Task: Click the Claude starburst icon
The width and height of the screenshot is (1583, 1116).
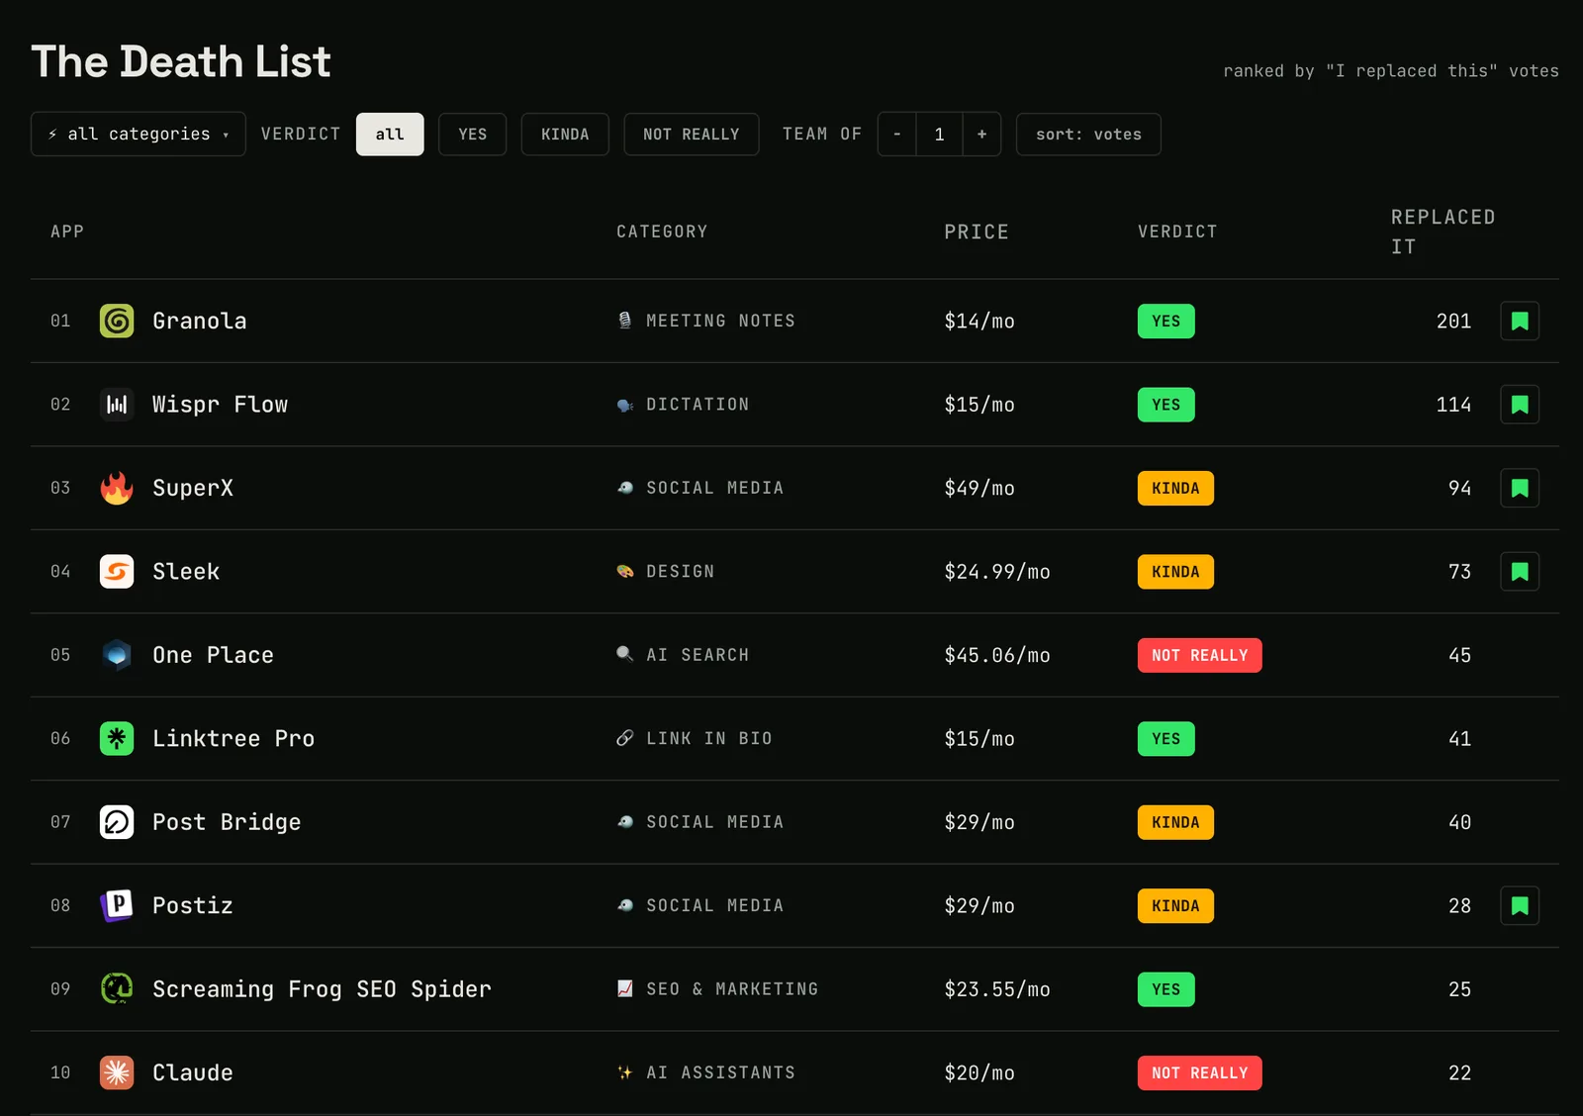Action: click(117, 1072)
